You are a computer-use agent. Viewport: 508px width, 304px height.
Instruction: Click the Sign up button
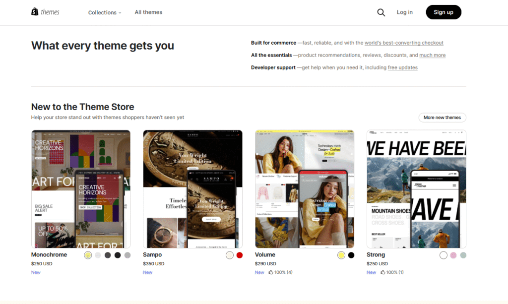tap(443, 12)
